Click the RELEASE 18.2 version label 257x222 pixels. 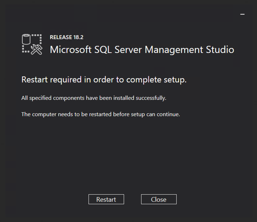pos(66,37)
